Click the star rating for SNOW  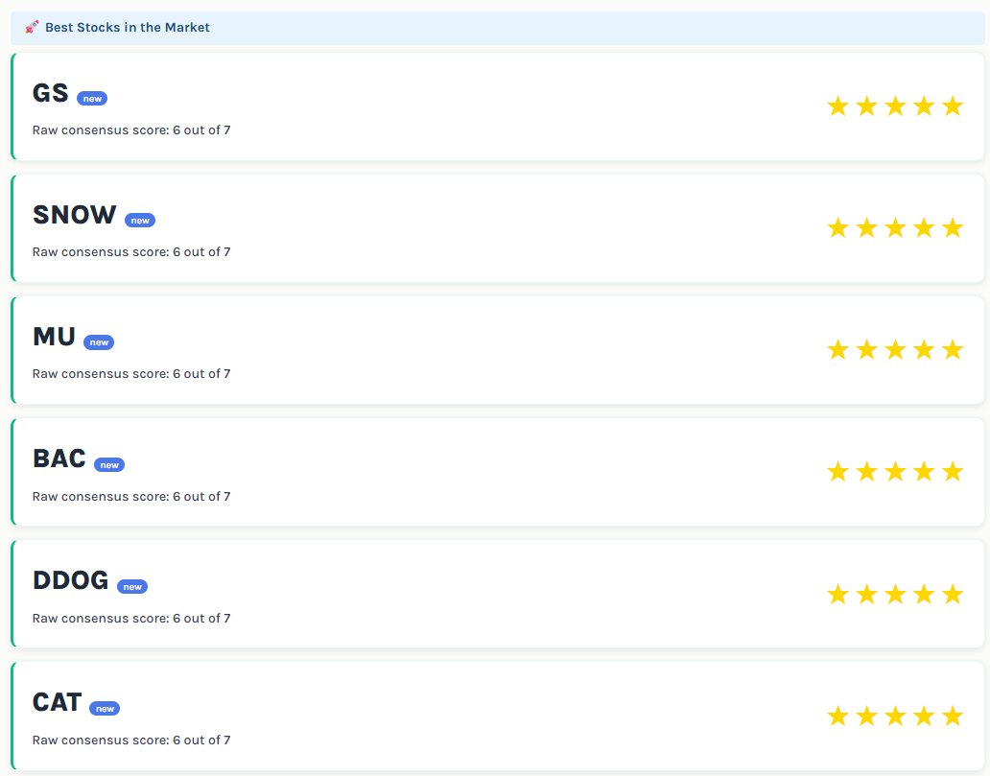pos(895,228)
